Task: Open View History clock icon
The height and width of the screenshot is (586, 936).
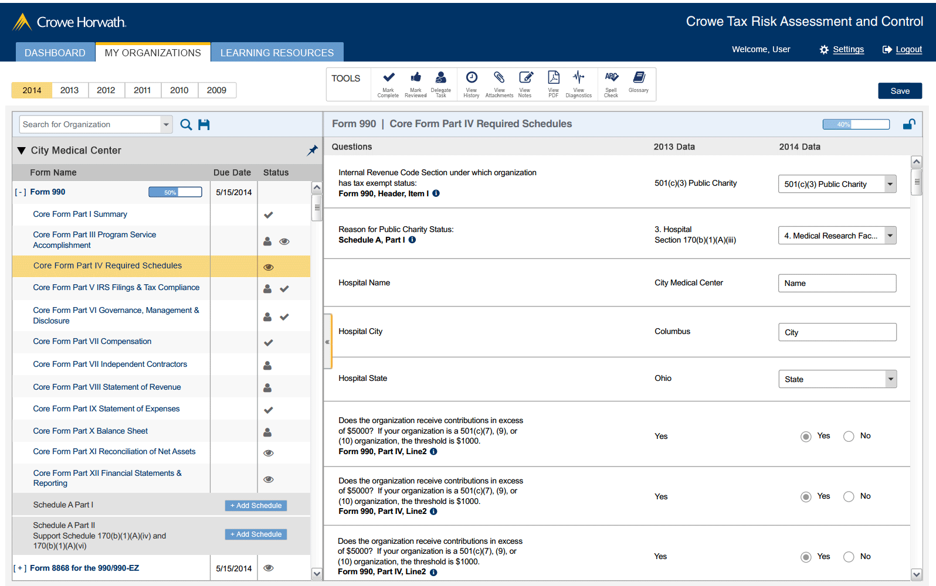Action: click(472, 83)
